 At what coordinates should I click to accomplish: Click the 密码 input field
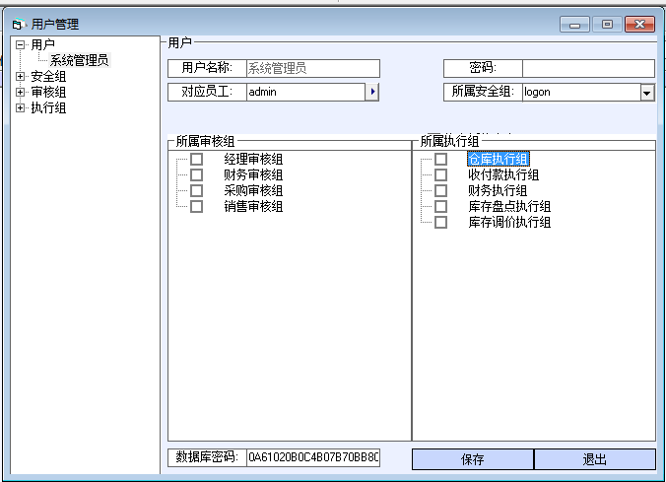[589, 68]
